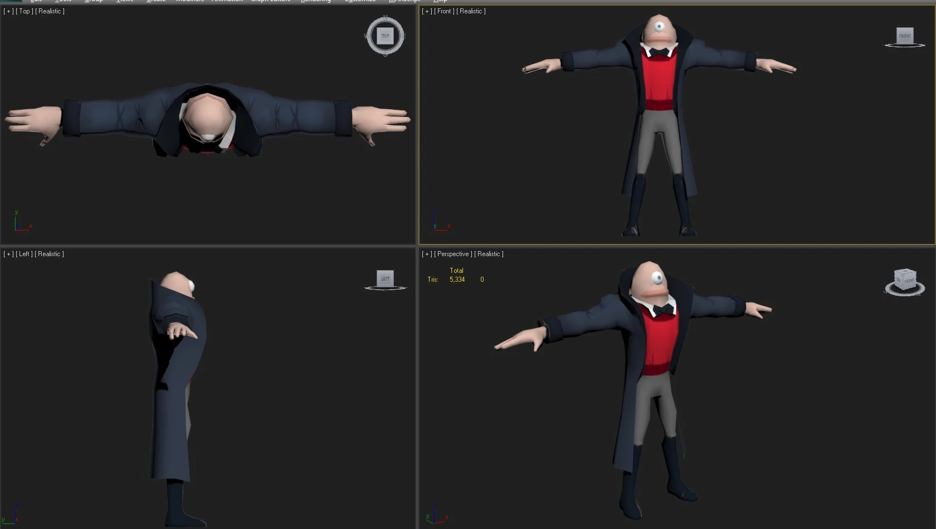Viewport: 936px width, 529px height.
Task: Click the "Total" statistics label
Action: pyautogui.click(x=456, y=271)
